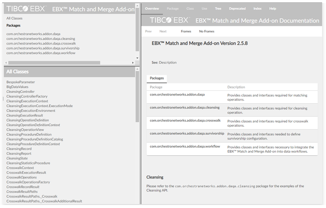
Task: Open the CleansingExecutionEnvironment class
Action: click(31, 111)
